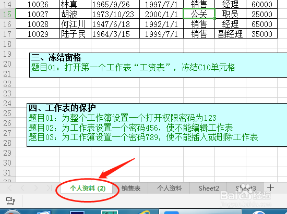Select hire date cell 1997/7/1
287x214 pixels.
pyautogui.click(x=161, y=4)
